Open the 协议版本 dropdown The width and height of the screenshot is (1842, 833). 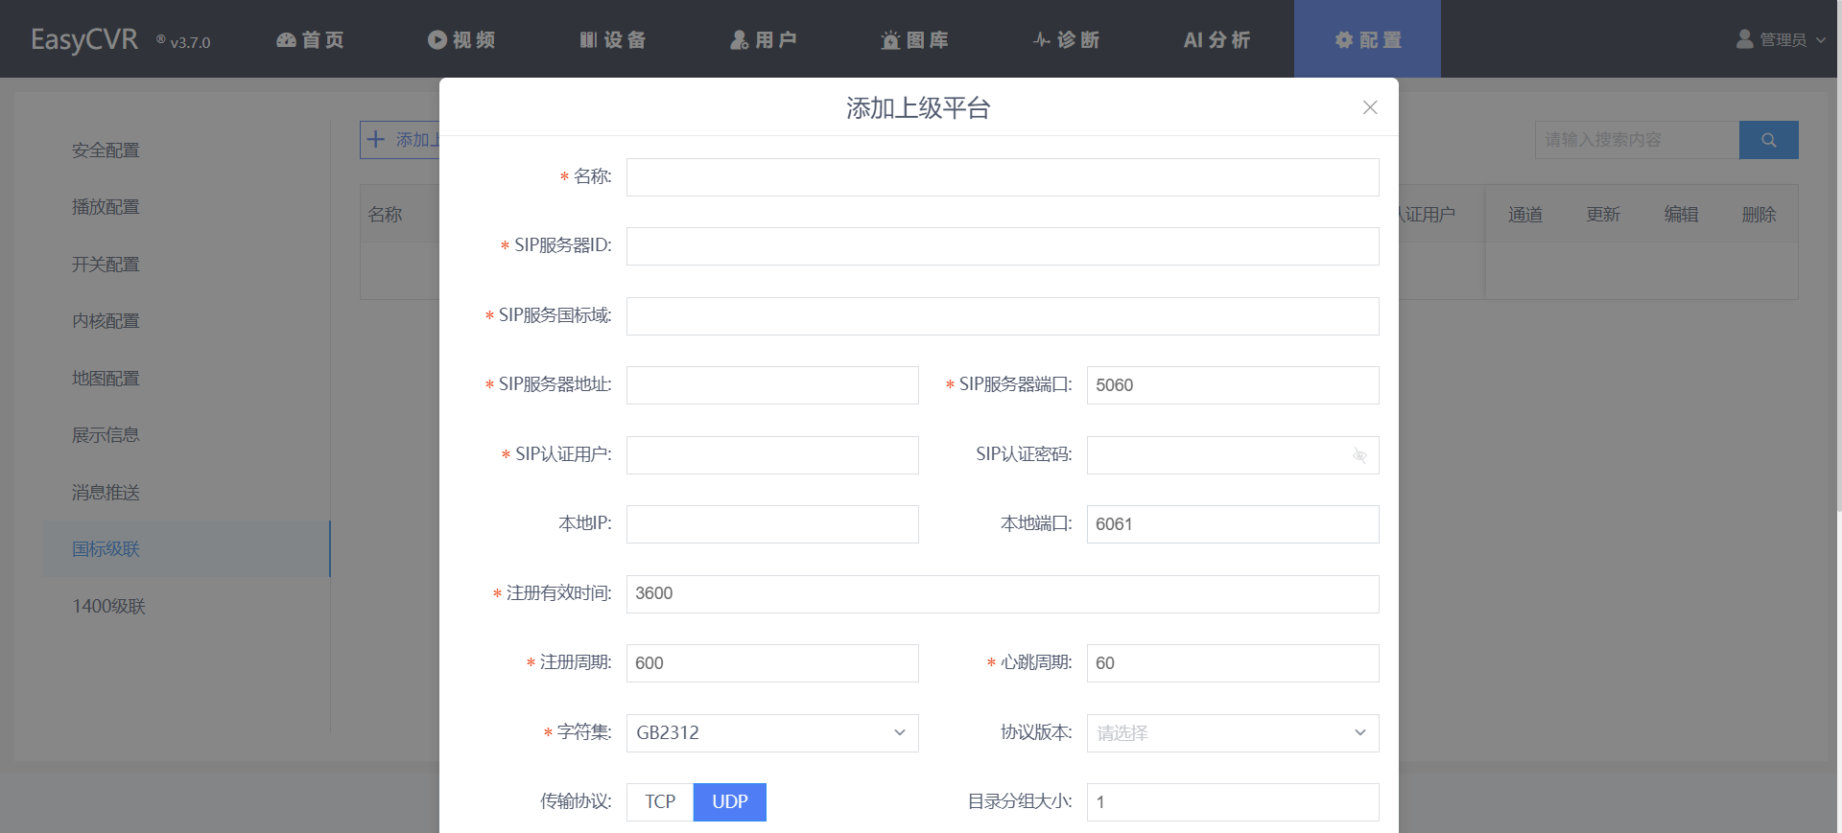point(1233,733)
